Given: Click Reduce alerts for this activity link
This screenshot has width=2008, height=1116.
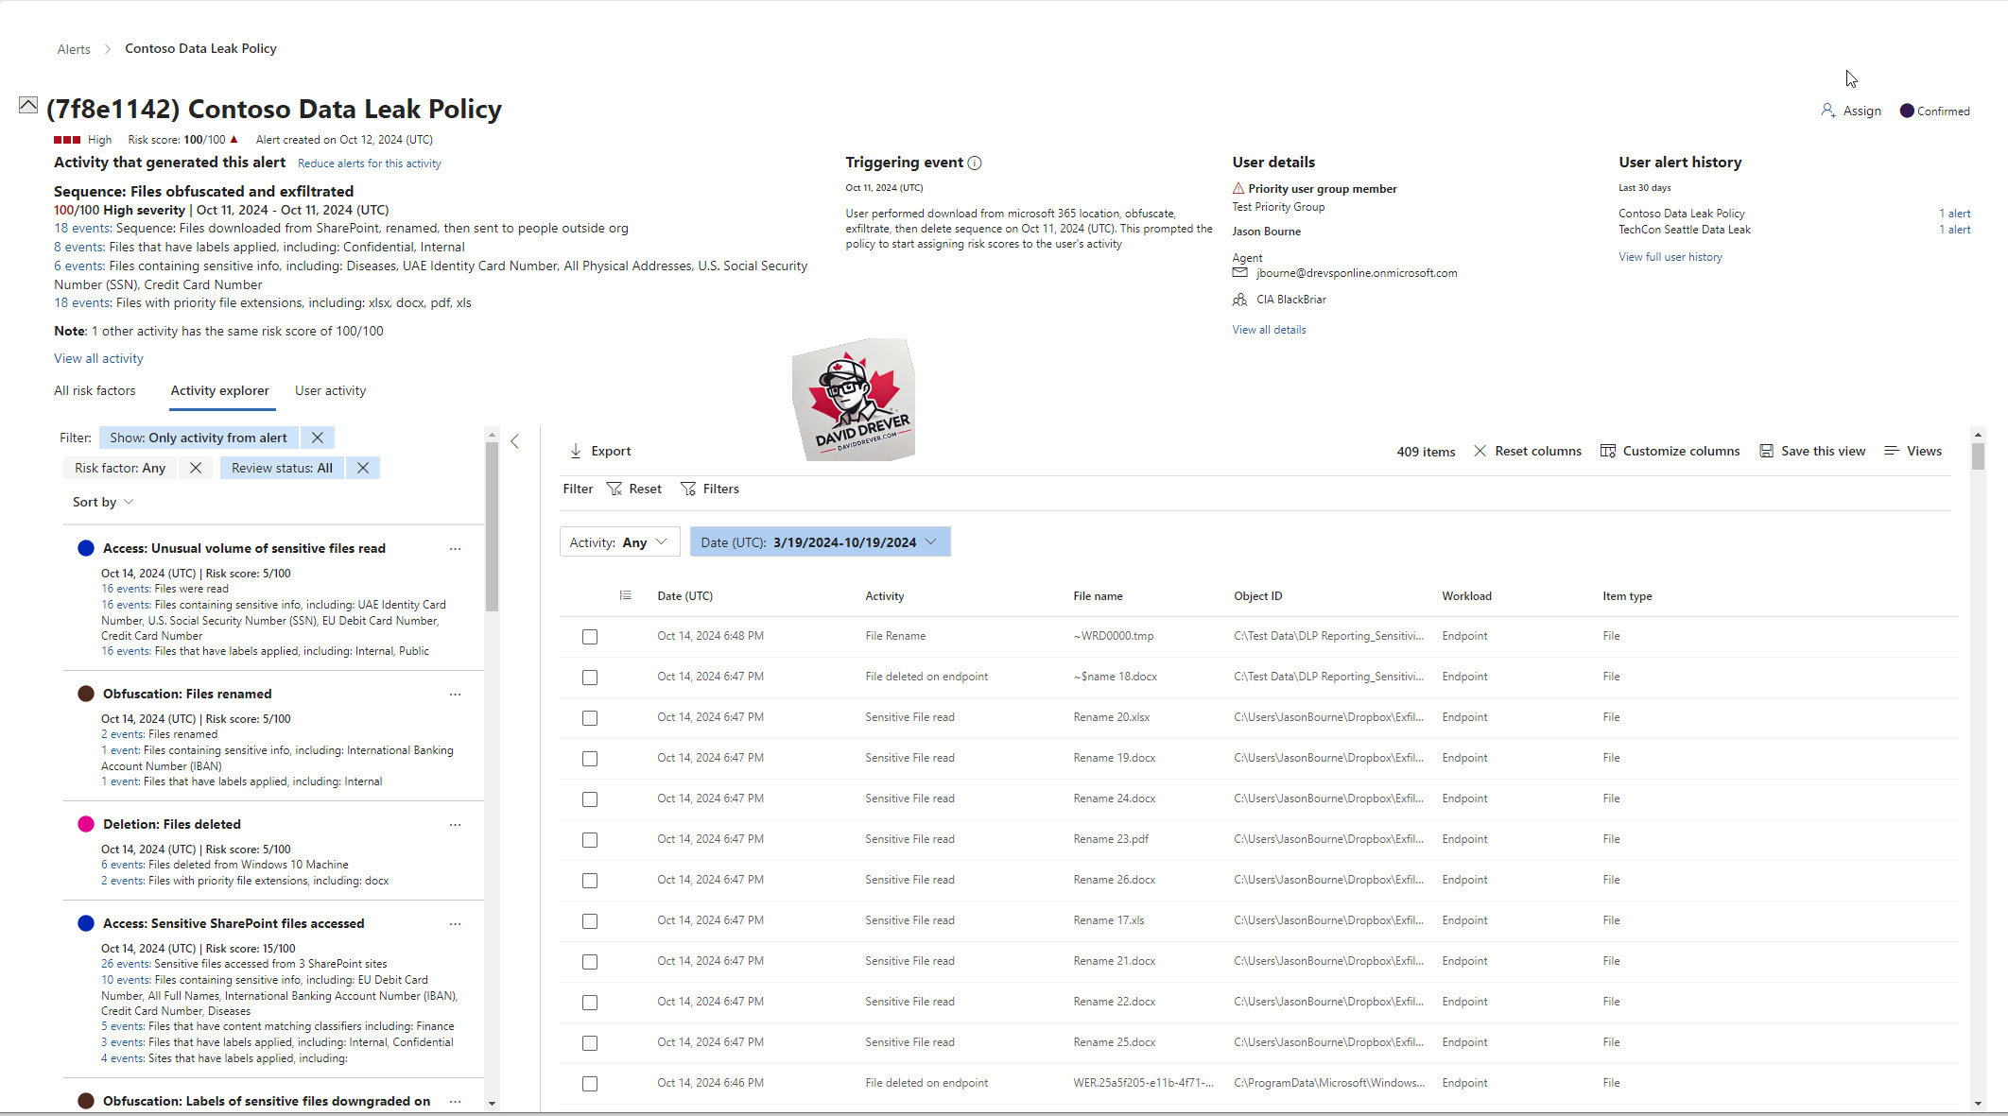Looking at the screenshot, I should (x=370, y=163).
